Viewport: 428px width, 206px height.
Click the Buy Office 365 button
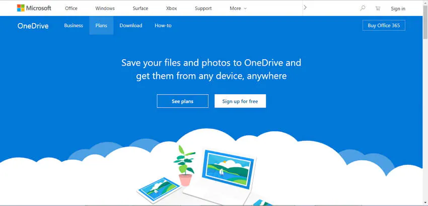pos(384,26)
